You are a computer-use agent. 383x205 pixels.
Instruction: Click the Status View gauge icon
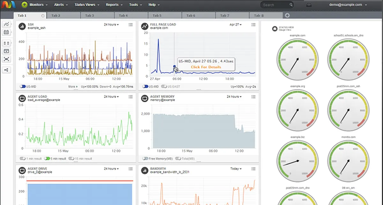pyautogui.click(x=274, y=29)
